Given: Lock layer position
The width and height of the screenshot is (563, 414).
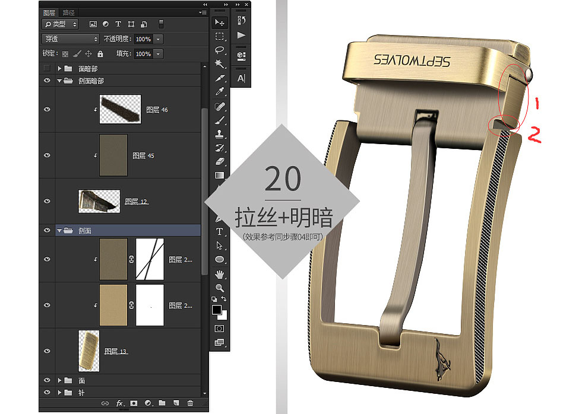Looking at the screenshot, I should 88,54.
